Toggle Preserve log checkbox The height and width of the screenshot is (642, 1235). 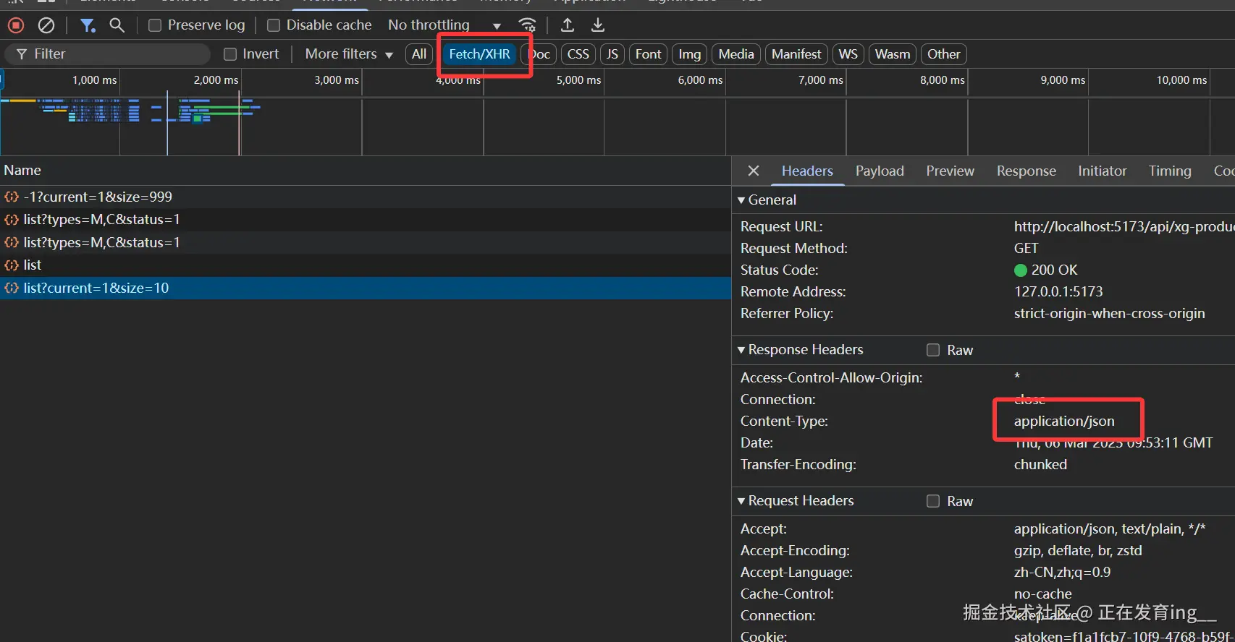(155, 25)
